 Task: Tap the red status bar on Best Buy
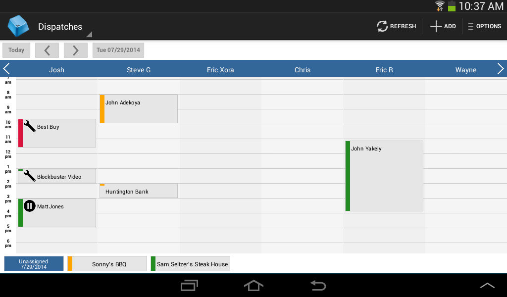20,133
